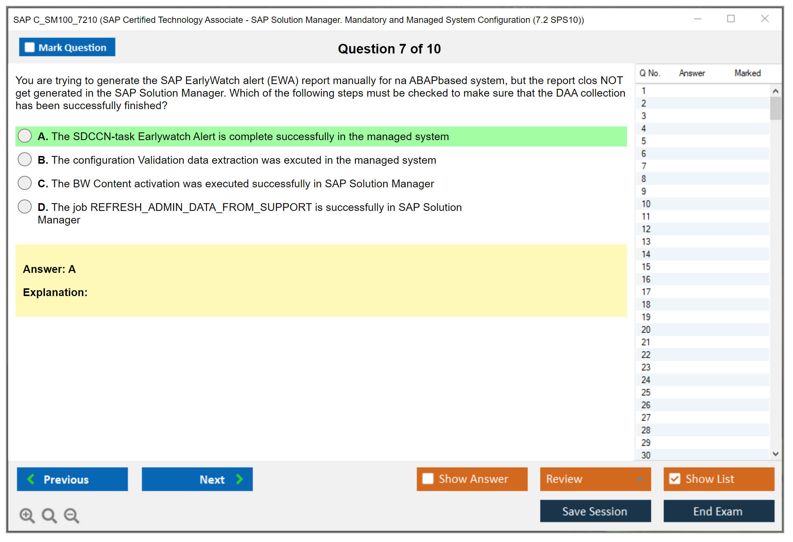This screenshot has width=793, height=542.
Task: Click the zoom in magnifier icon
Action: (x=27, y=515)
